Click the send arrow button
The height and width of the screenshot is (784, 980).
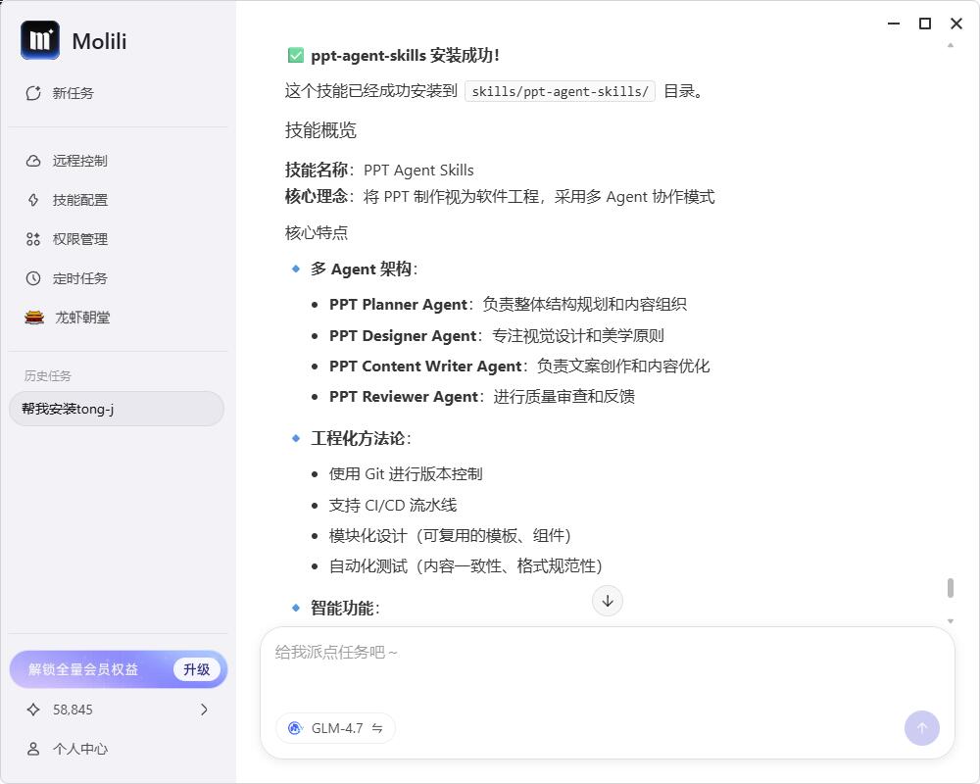click(x=921, y=728)
